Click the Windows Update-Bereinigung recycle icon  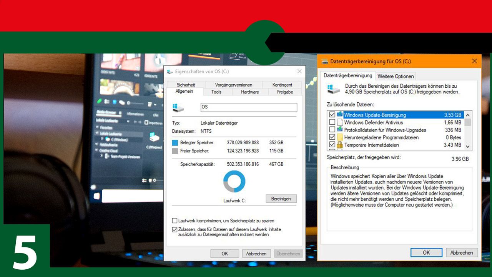tap(340, 115)
